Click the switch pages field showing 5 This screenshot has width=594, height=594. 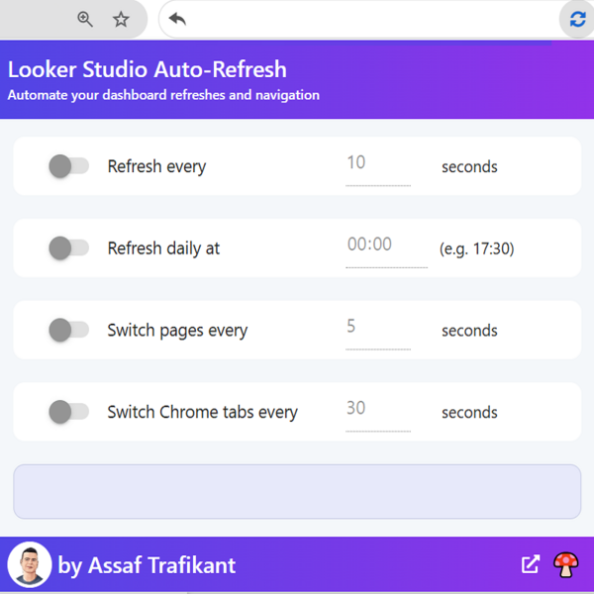(x=378, y=331)
